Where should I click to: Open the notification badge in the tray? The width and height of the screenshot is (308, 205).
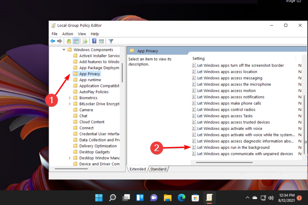299,198
